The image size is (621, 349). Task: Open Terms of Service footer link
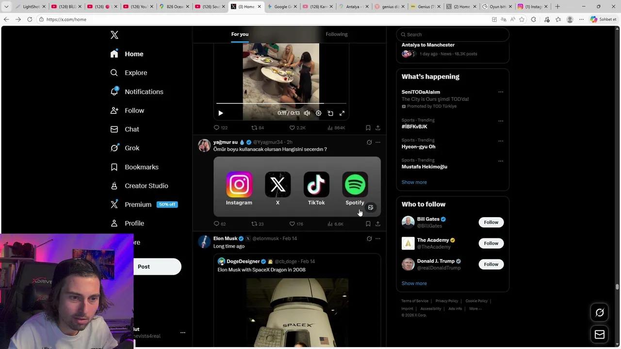(x=415, y=301)
